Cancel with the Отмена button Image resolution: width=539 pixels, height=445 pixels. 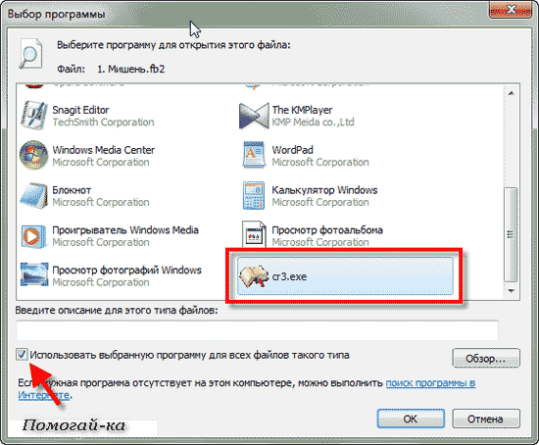coord(486,419)
